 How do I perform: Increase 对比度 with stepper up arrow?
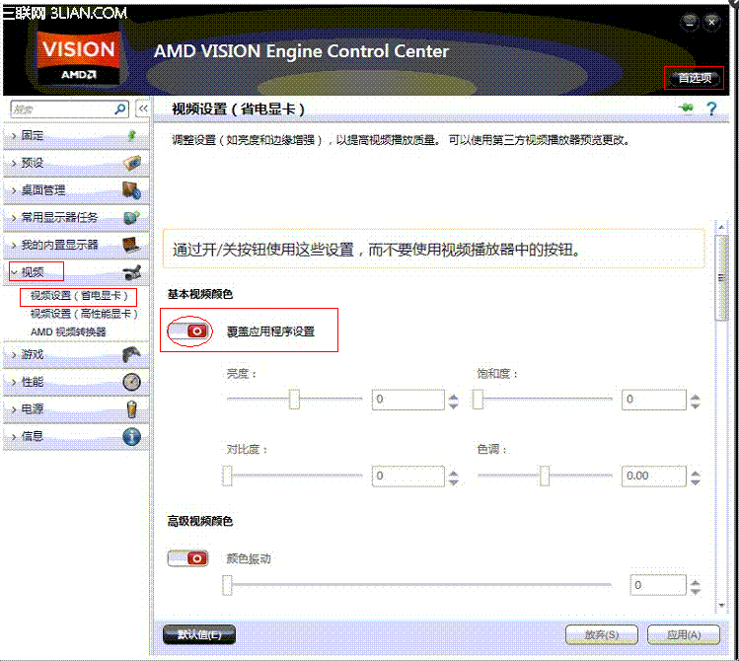453,473
